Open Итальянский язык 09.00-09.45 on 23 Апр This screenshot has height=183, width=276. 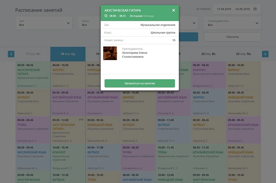[x=243, y=130]
